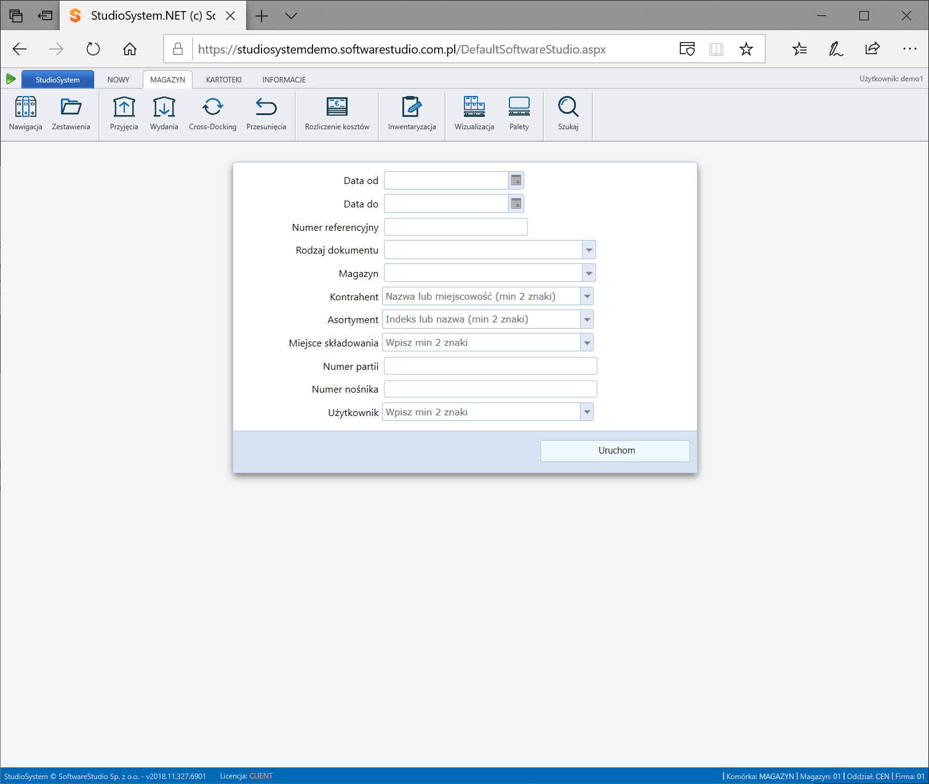Click Data do date field

(446, 204)
